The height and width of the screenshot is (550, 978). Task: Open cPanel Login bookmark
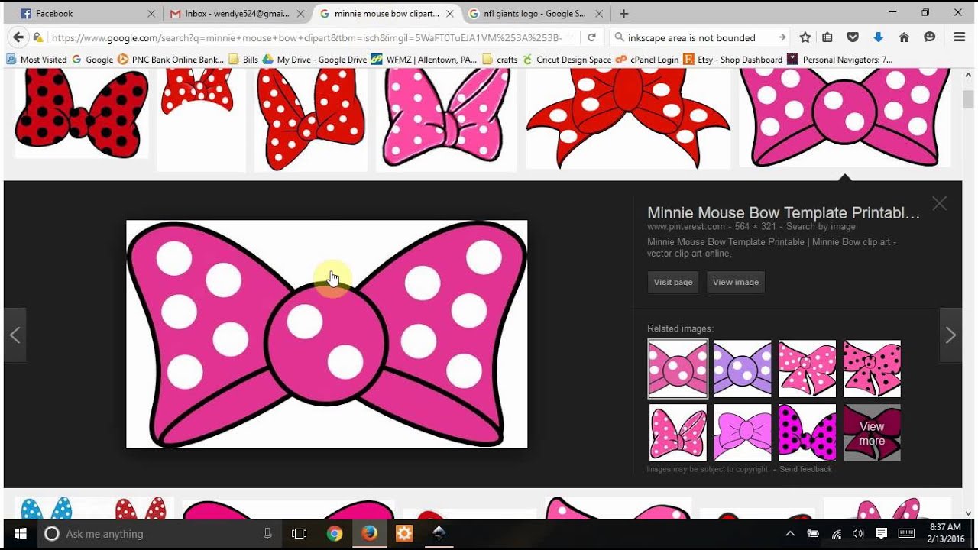coord(647,60)
